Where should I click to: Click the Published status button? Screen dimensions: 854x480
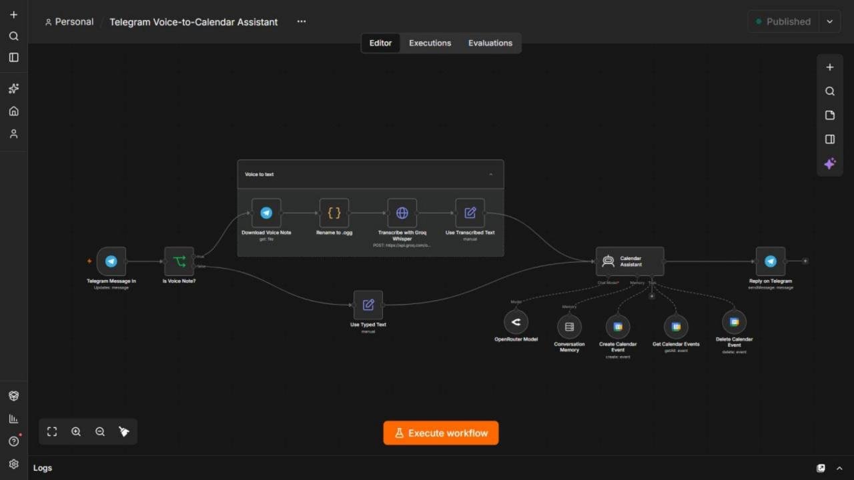(x=784, y=21)
